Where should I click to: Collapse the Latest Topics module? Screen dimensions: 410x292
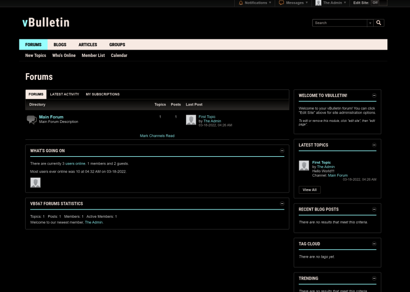(374, 145)
